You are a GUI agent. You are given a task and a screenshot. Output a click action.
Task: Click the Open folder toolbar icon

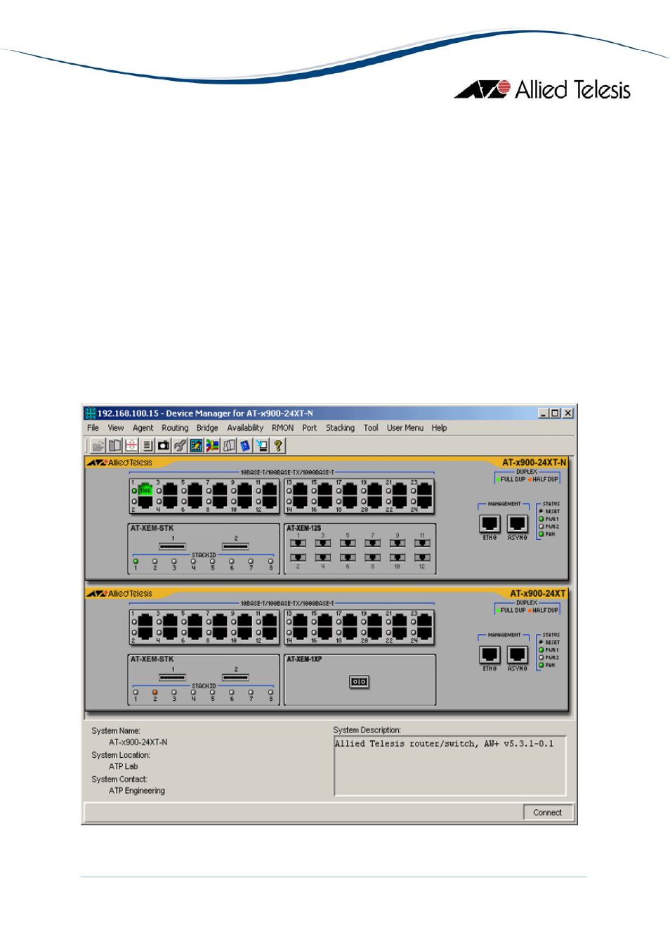point(98,446)
